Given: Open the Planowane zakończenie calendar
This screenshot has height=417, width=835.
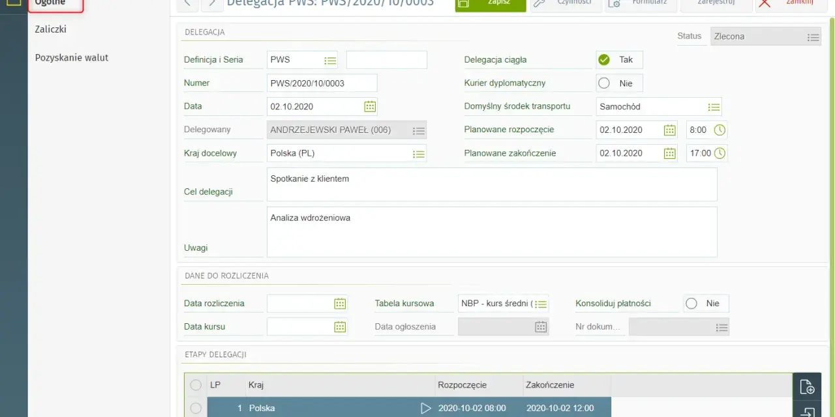Looking at the screenshot, I should click(x=669, y=153).
